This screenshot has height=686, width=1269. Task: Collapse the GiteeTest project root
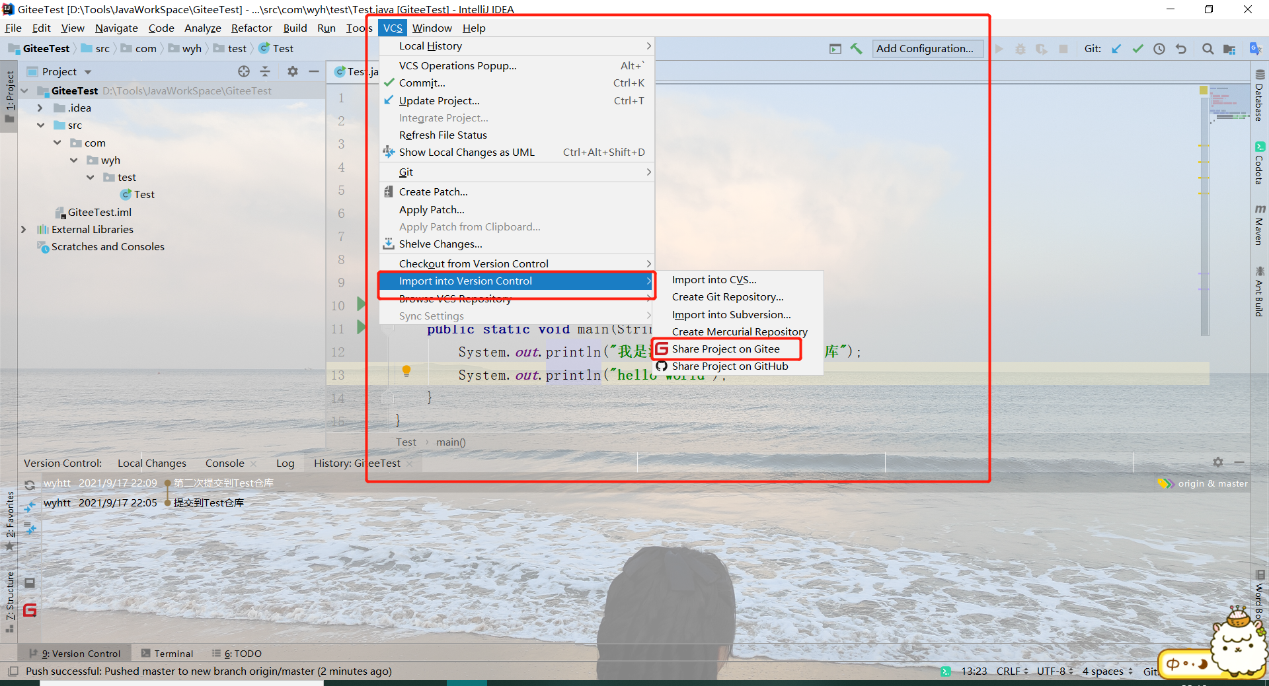coord(24,90)
